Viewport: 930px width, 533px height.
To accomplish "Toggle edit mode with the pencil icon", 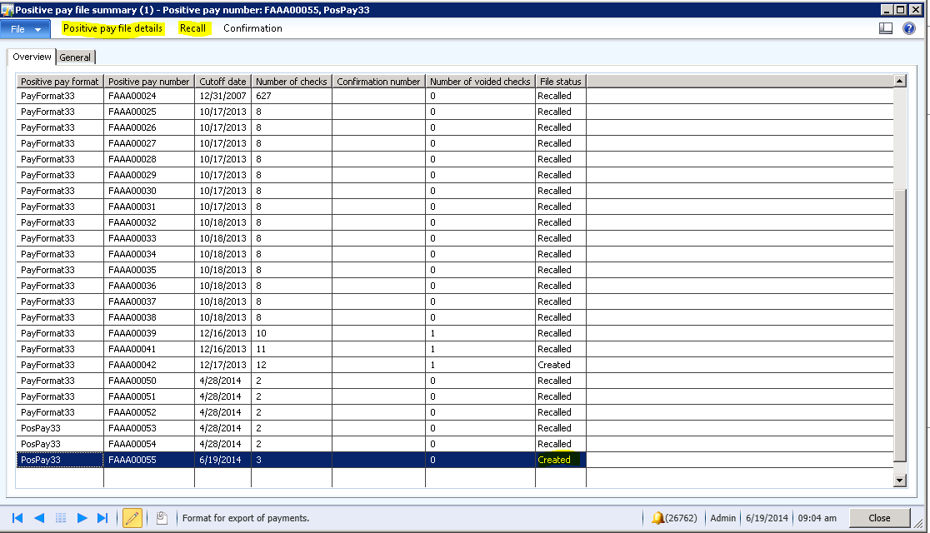I will click(x=132, y=518).
